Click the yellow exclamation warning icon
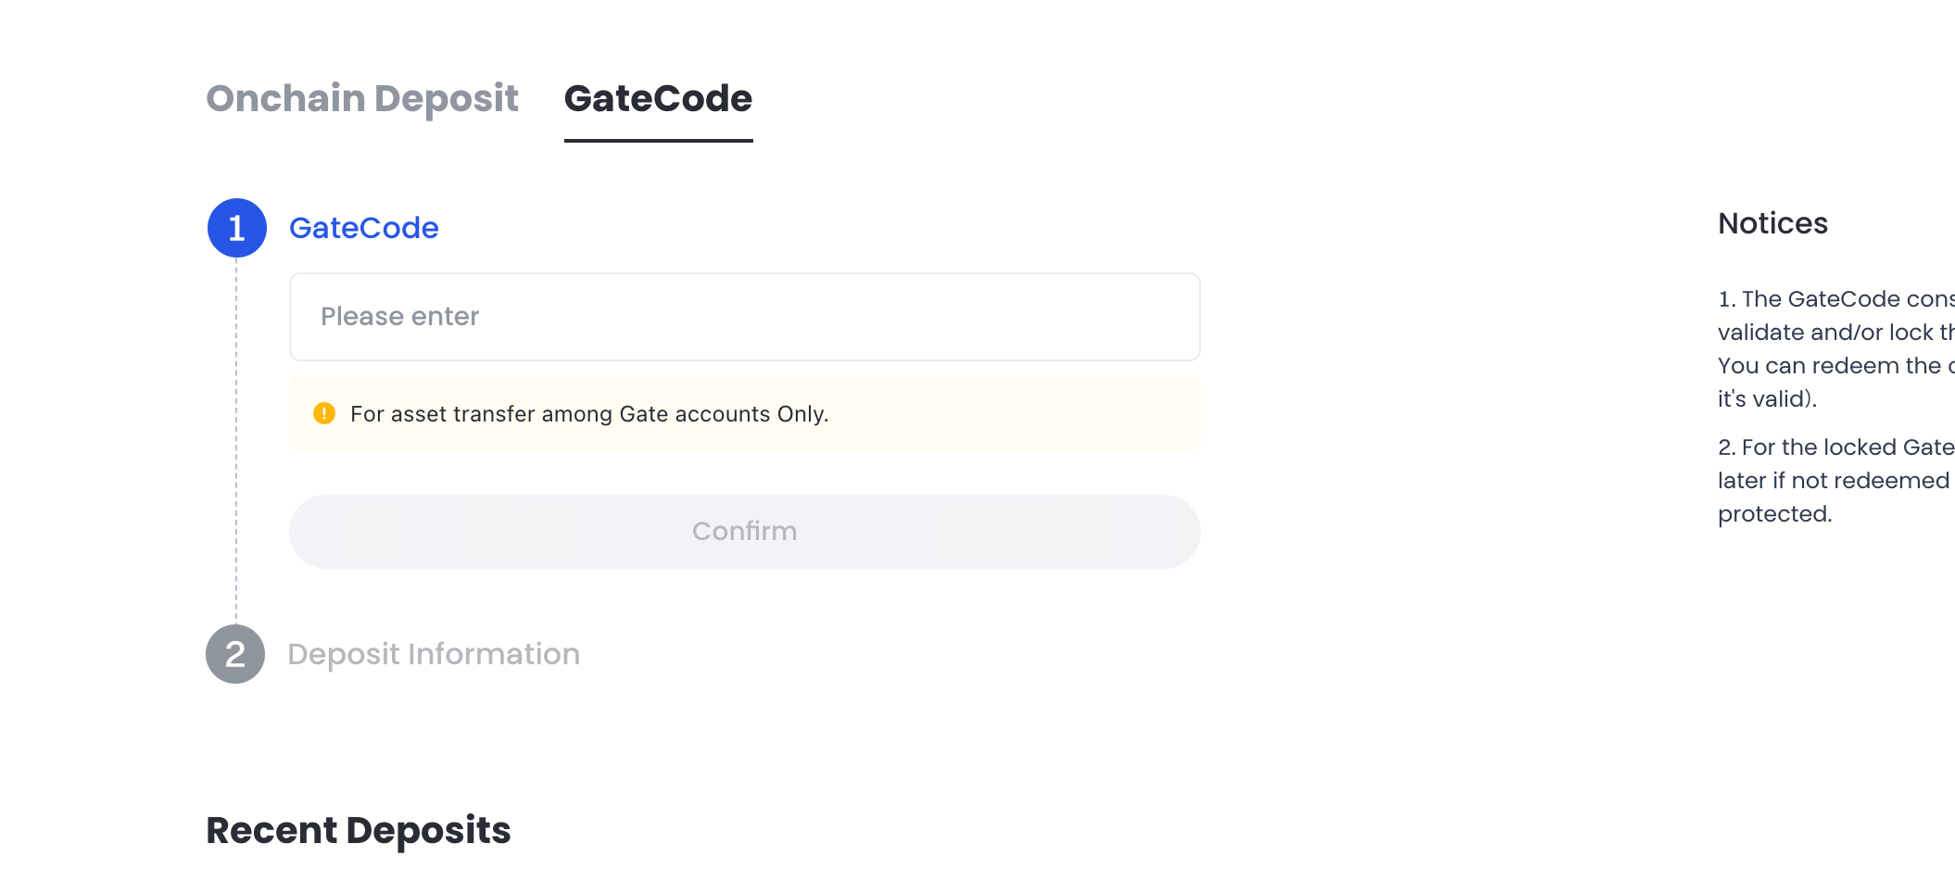1955x869 pixels. (x=324, y=413)
